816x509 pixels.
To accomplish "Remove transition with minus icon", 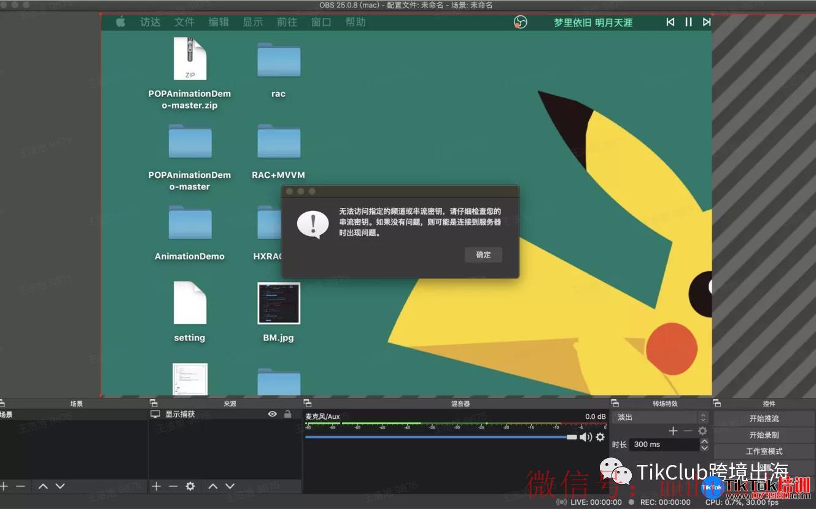I will [688, 431].
